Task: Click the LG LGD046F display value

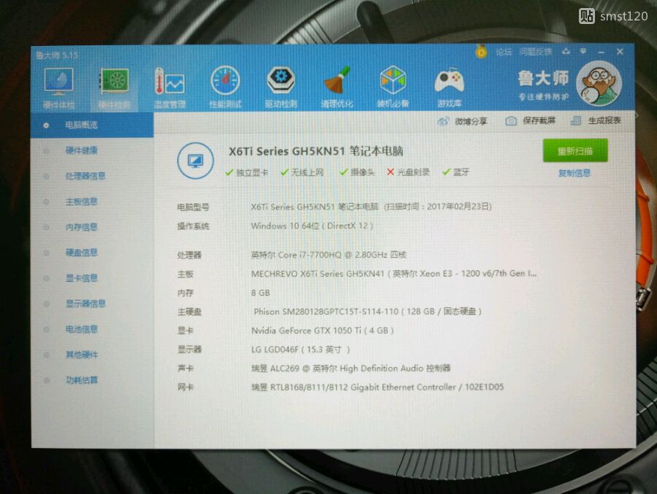Action: 301,350
